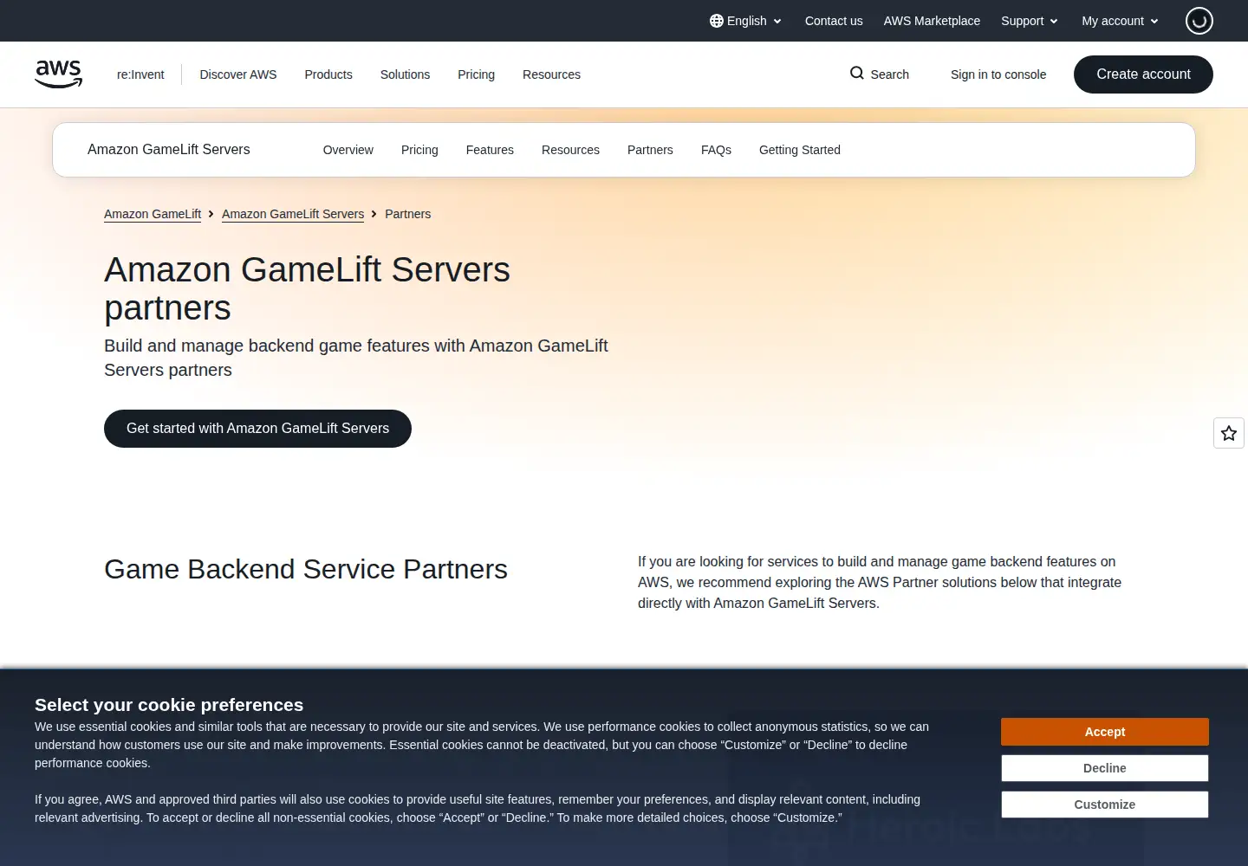
Task: Expand the Support dropdown
Action: coord(1030,21)
